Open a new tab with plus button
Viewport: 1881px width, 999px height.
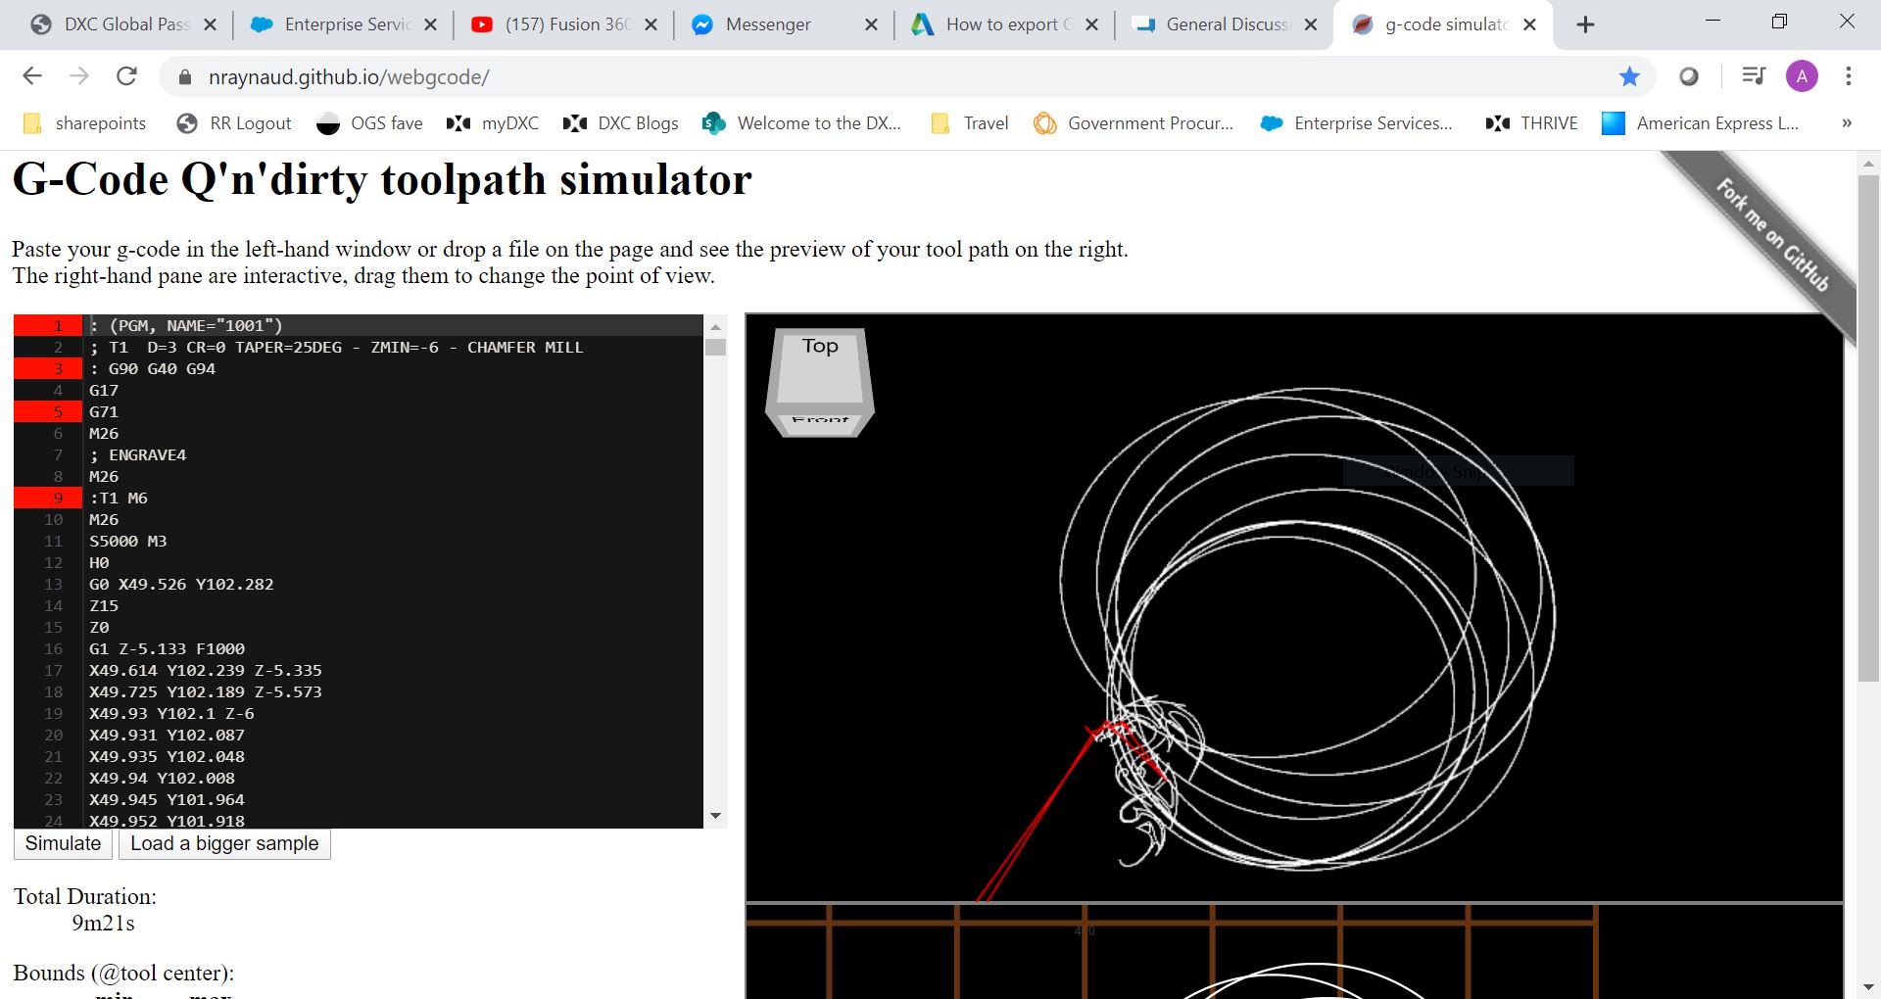click(1585, 24)
